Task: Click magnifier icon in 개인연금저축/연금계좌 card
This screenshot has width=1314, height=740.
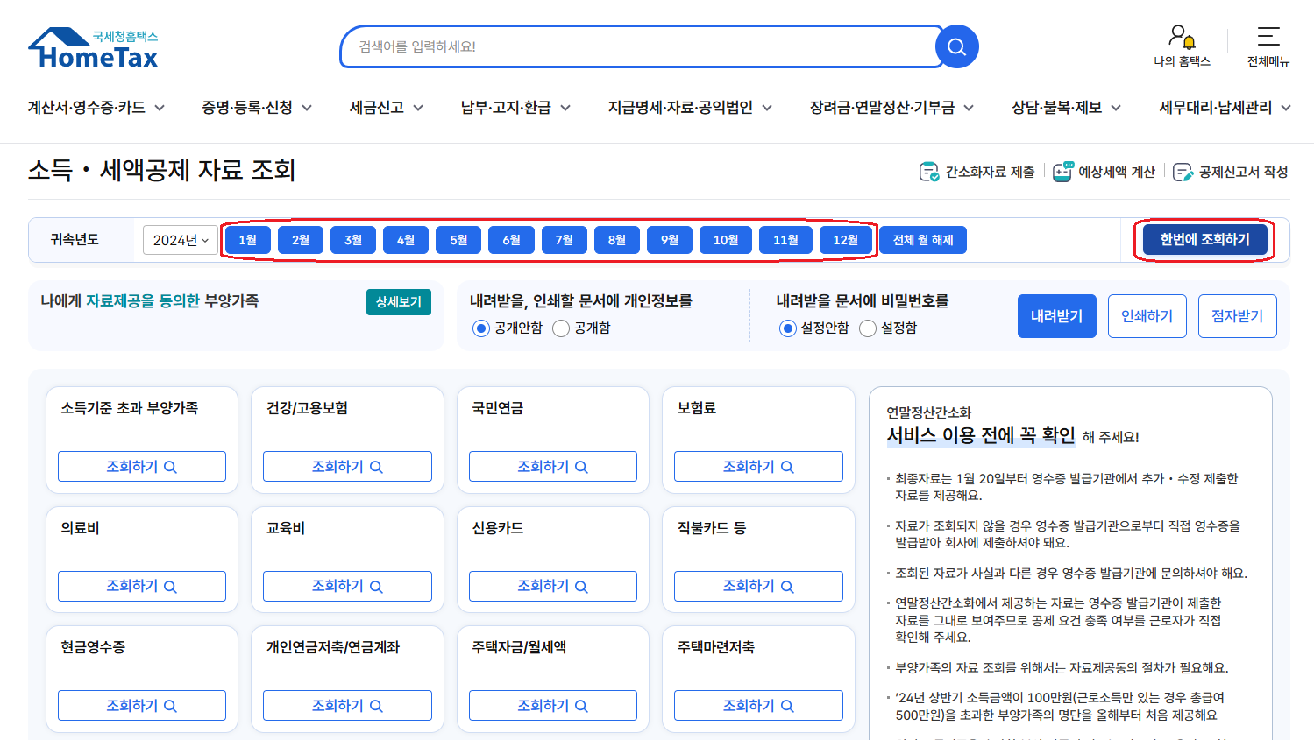Action: [376, 706]
